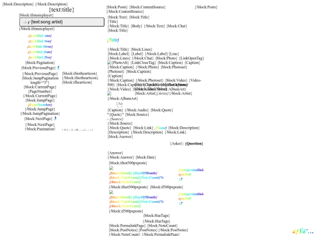
Task: Click reblog arrow icon in the ifnot500pxposts block
Action: tap(181, 179)
